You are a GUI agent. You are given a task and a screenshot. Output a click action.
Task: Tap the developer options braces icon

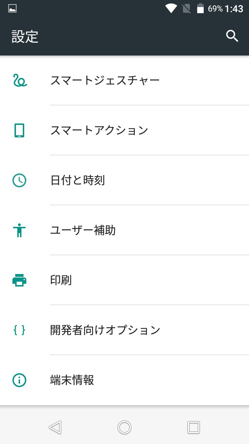click(x=19, y=330)
